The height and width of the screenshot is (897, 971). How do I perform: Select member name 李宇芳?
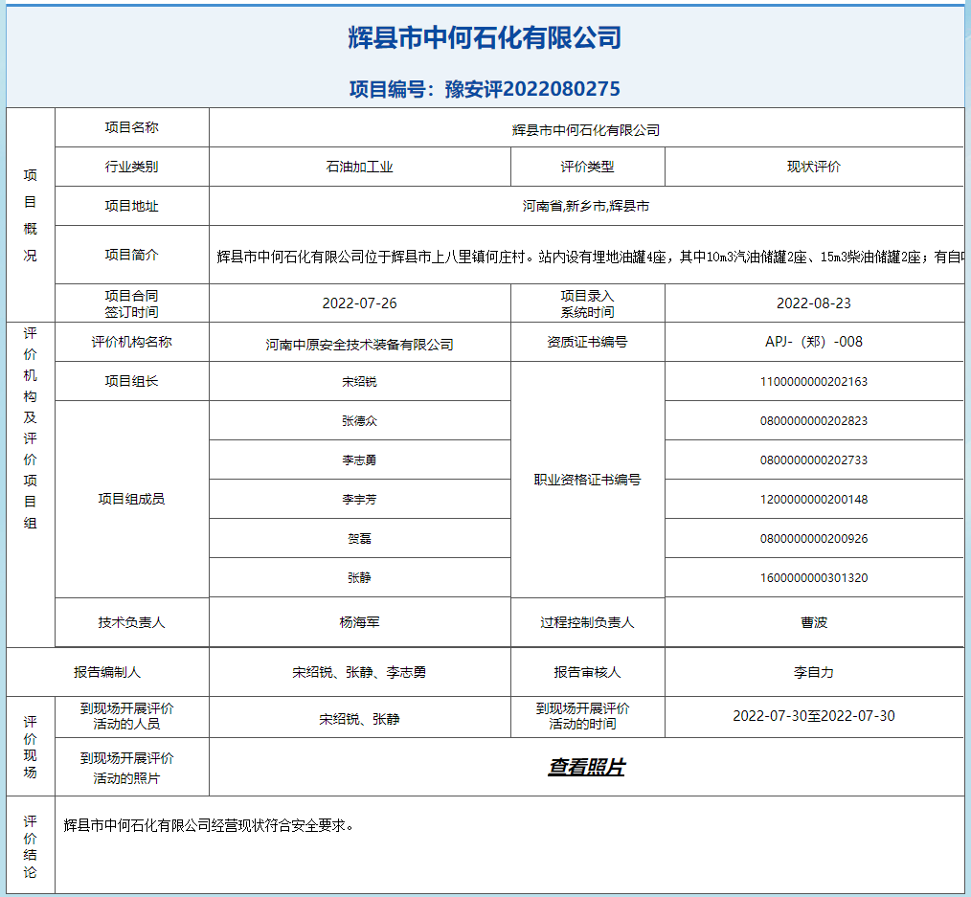pos(360,500)
